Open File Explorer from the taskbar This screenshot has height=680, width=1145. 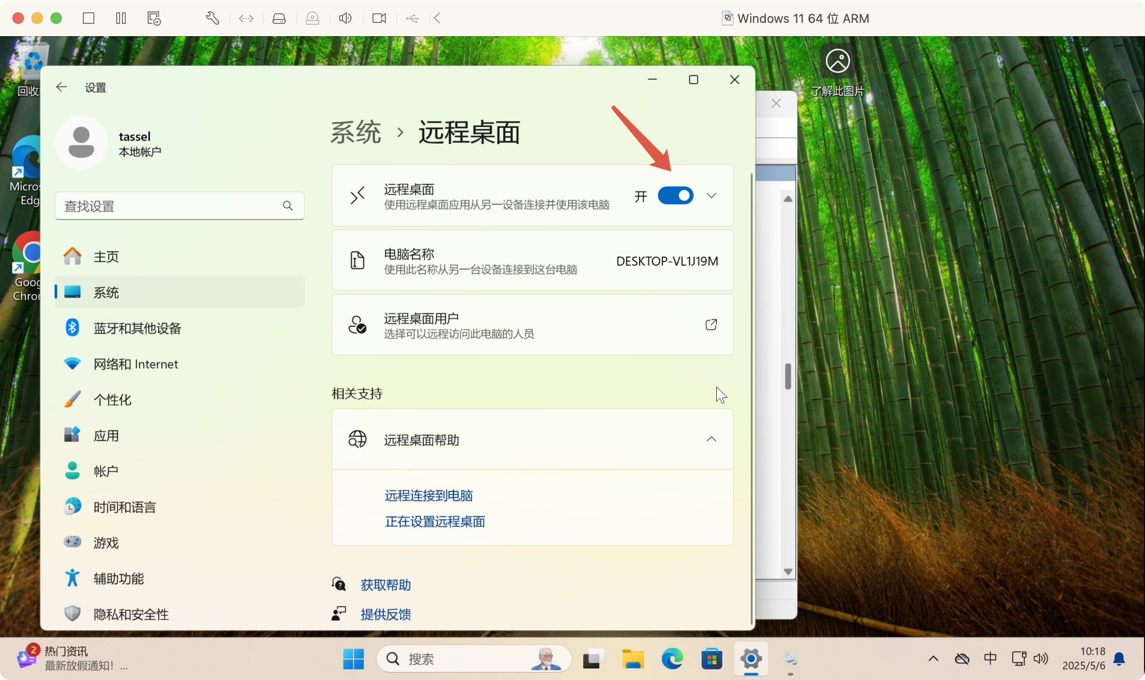point(633,659)
